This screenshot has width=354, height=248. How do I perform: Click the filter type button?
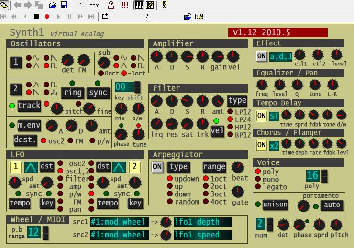click(x=237, y=100)
